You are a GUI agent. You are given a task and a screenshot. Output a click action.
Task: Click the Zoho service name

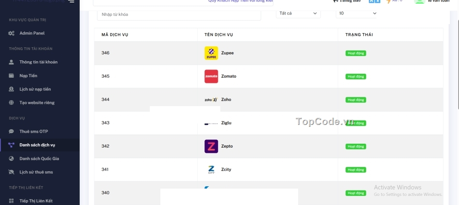coord(226,100)
